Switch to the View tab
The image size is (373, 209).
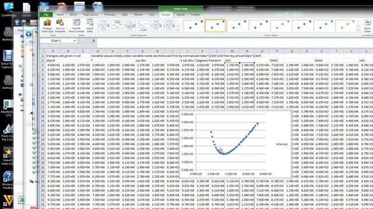point(152,15)
